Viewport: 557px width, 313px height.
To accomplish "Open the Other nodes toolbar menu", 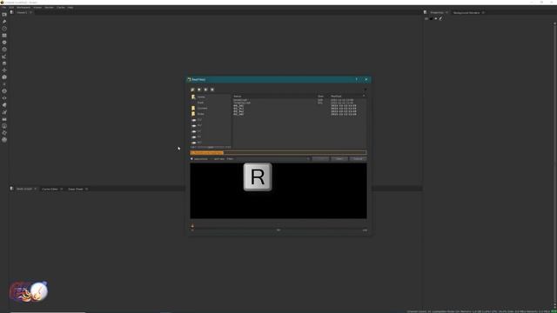I will (4, 119).
